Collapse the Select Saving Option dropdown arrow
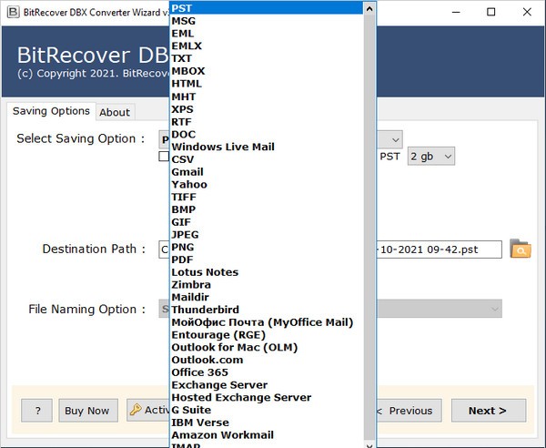 tap(395, 139)
